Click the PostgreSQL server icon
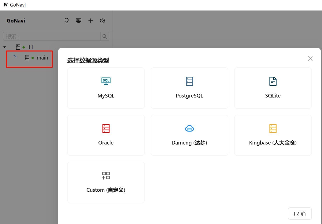322x224 pixels. pyautogui.click(x=189, y=81)
